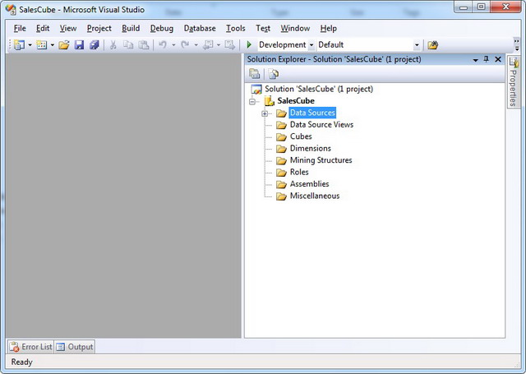Open Solution Explorer window position dropdown arrow
The width and height of the screenshot is (526, 374).
tap(475, 60)
